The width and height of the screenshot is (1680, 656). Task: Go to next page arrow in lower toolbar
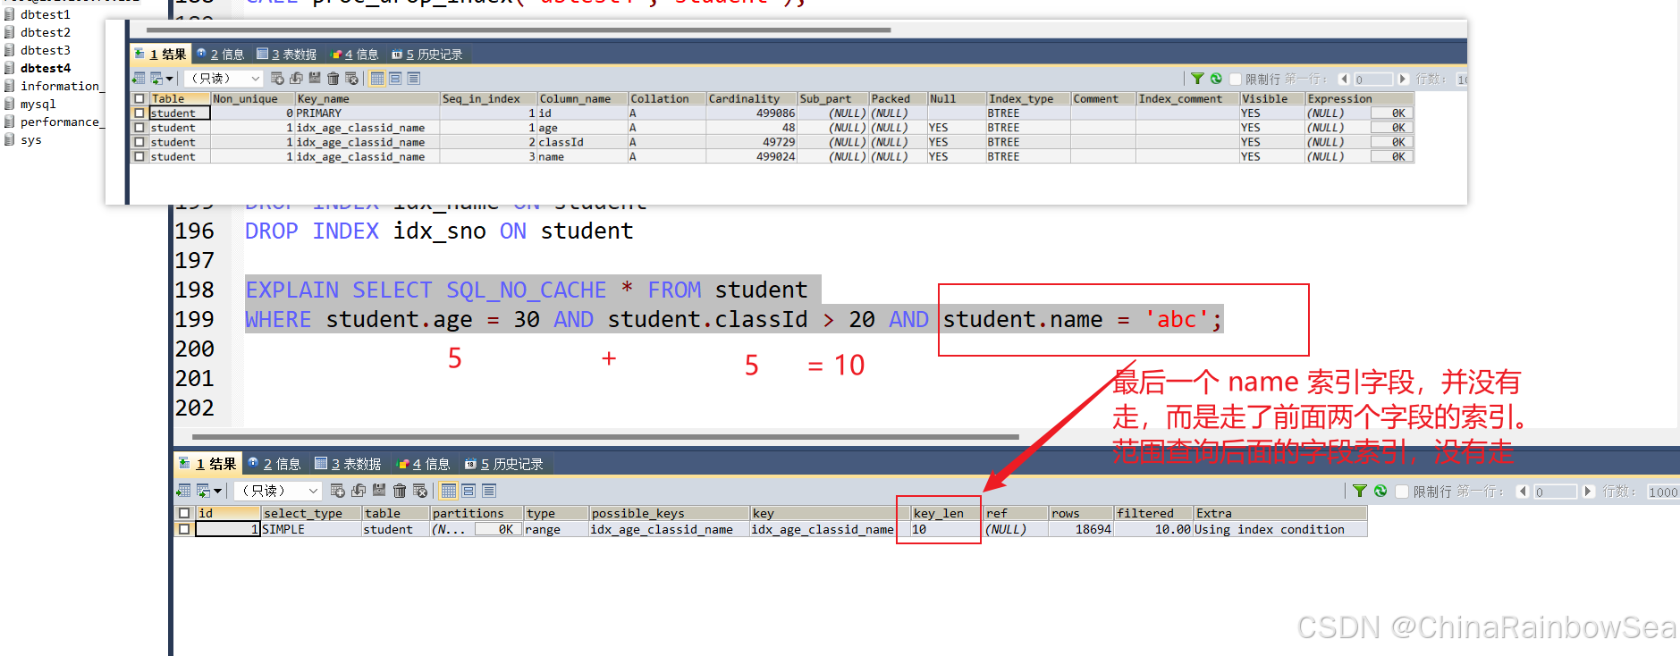tap(1588, 492)
